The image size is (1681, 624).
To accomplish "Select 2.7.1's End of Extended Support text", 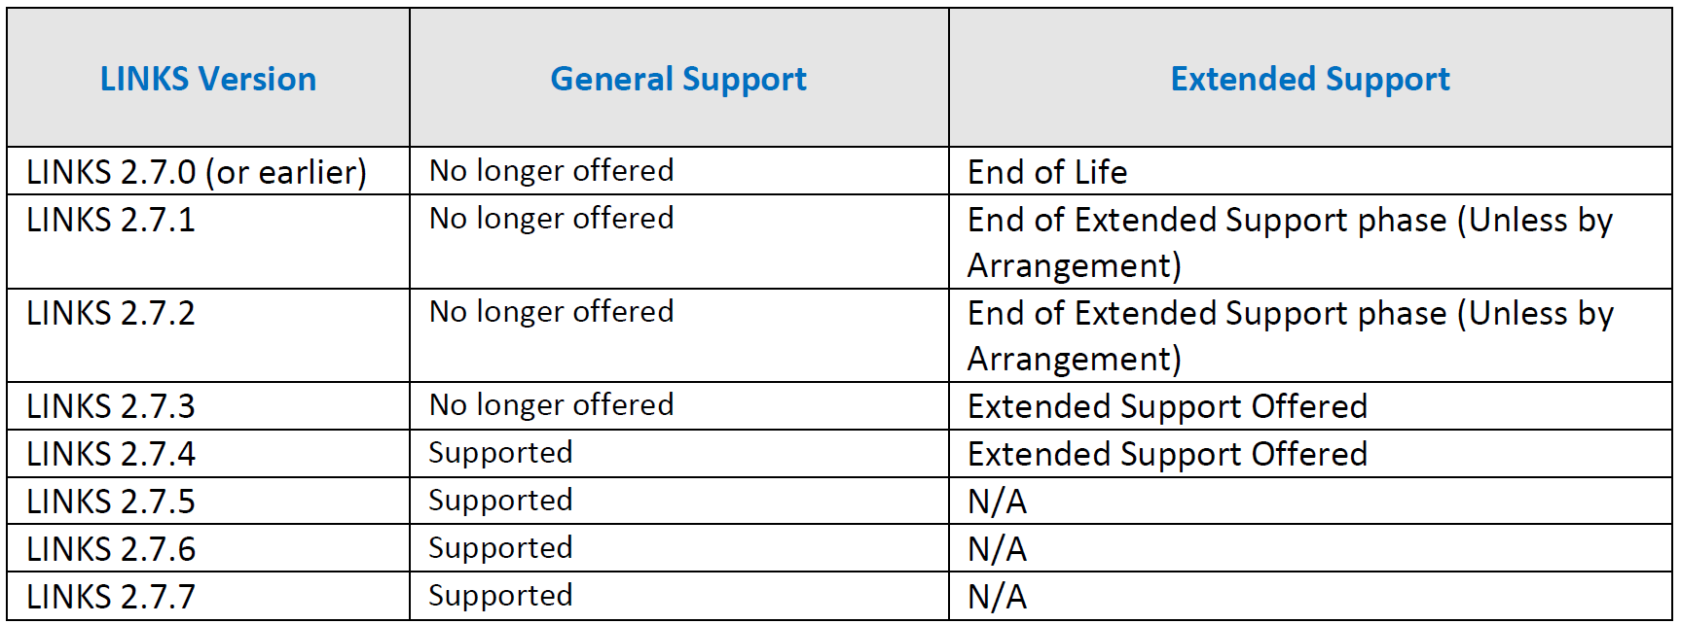I will 1291,242.
